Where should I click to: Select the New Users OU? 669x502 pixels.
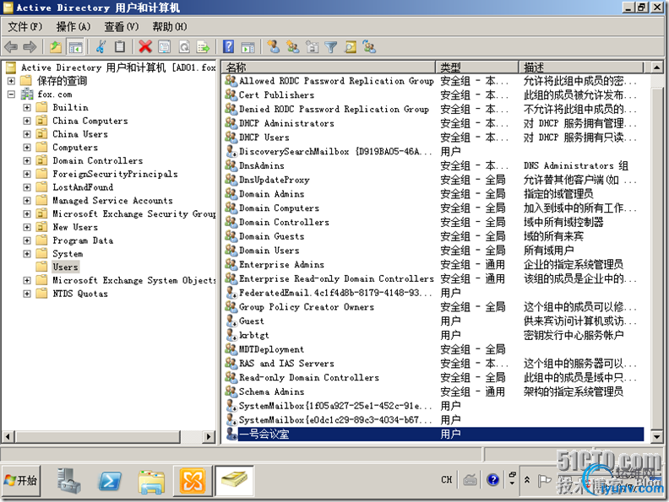tap(75, 227)
